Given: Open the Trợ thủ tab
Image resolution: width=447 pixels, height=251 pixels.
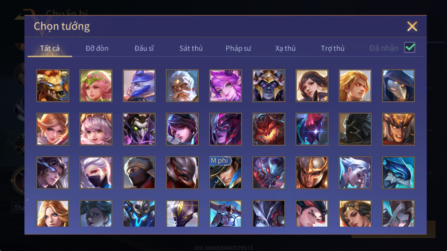Looking at the screenshot, I should pos(332,48).
